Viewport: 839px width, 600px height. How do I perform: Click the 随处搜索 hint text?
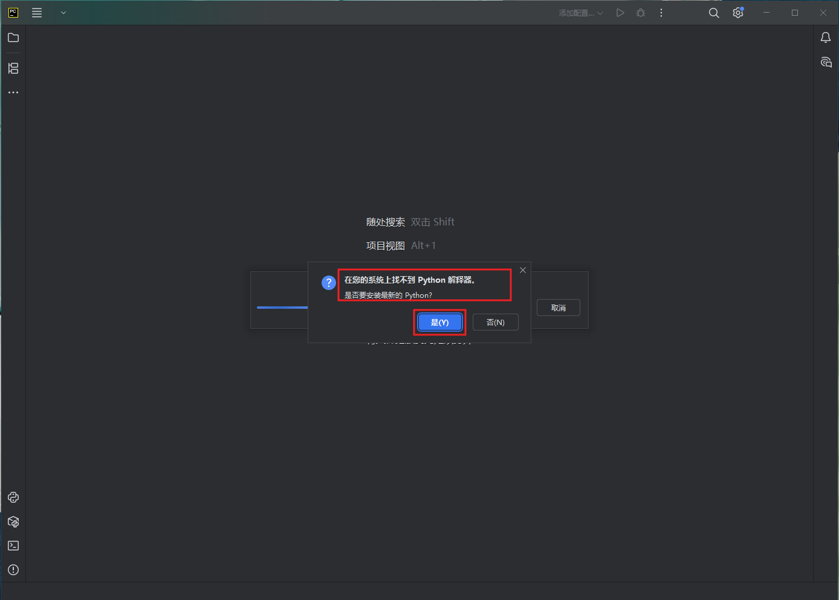[x=386, y=222]
